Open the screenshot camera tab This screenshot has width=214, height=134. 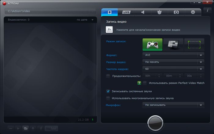pos(176,12)
